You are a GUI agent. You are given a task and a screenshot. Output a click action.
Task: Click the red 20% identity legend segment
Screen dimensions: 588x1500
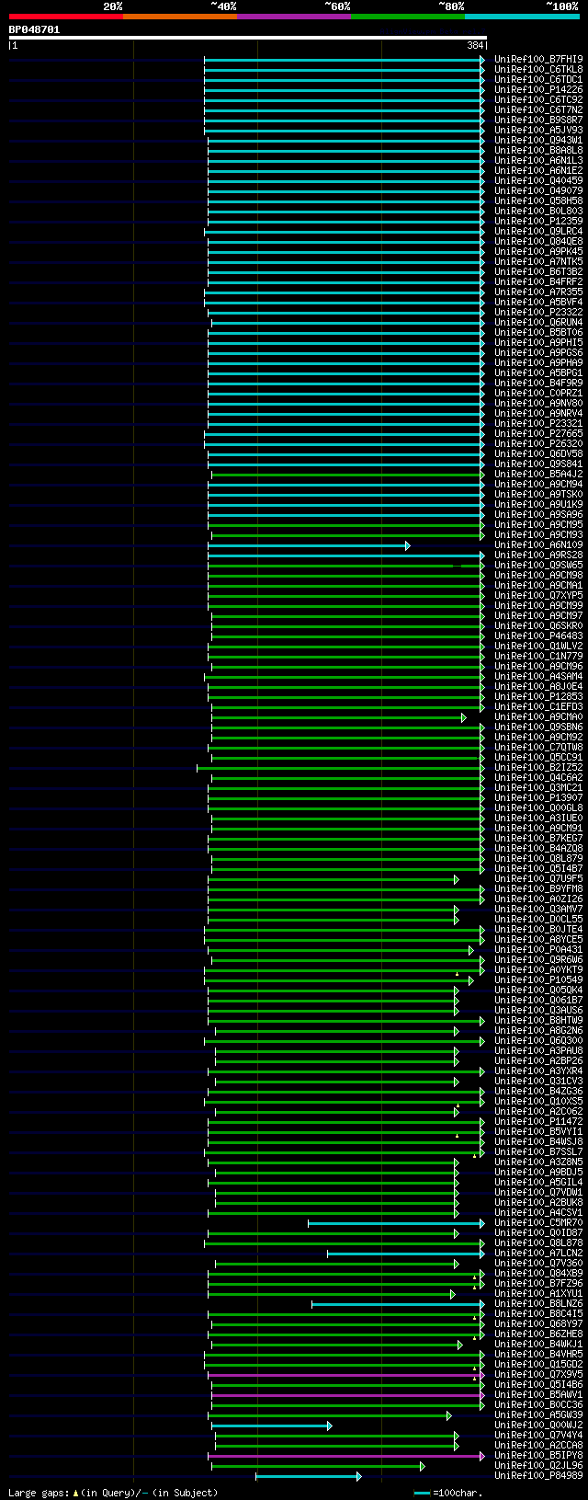pyautogui.click(x=65, y=16)
